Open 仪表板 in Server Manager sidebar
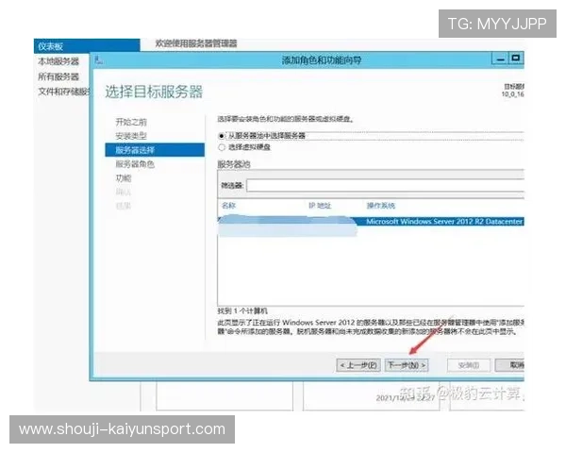Viewport: 566px width, 453px height. coord(87,46)
